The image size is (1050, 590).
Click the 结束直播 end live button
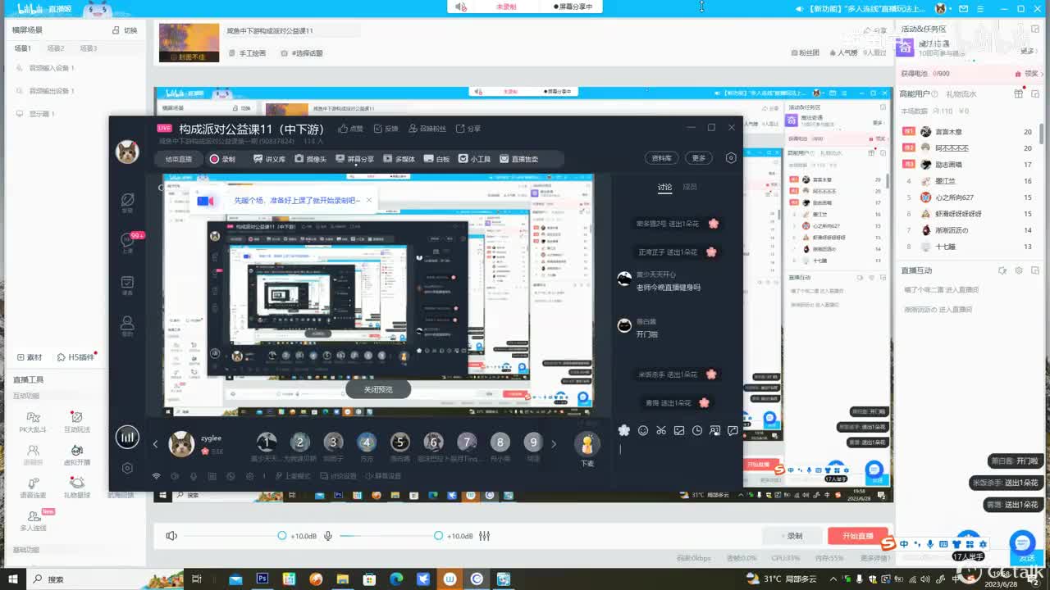click(178, 159)
